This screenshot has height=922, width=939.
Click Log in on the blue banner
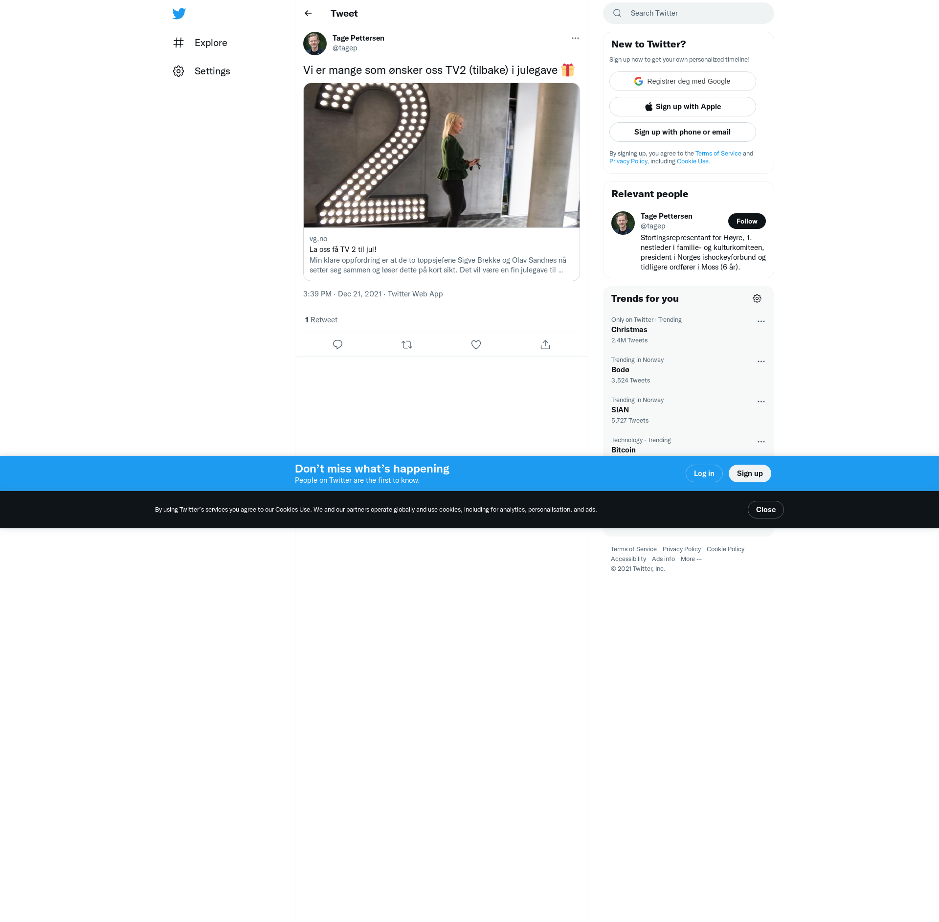point(704,473)
